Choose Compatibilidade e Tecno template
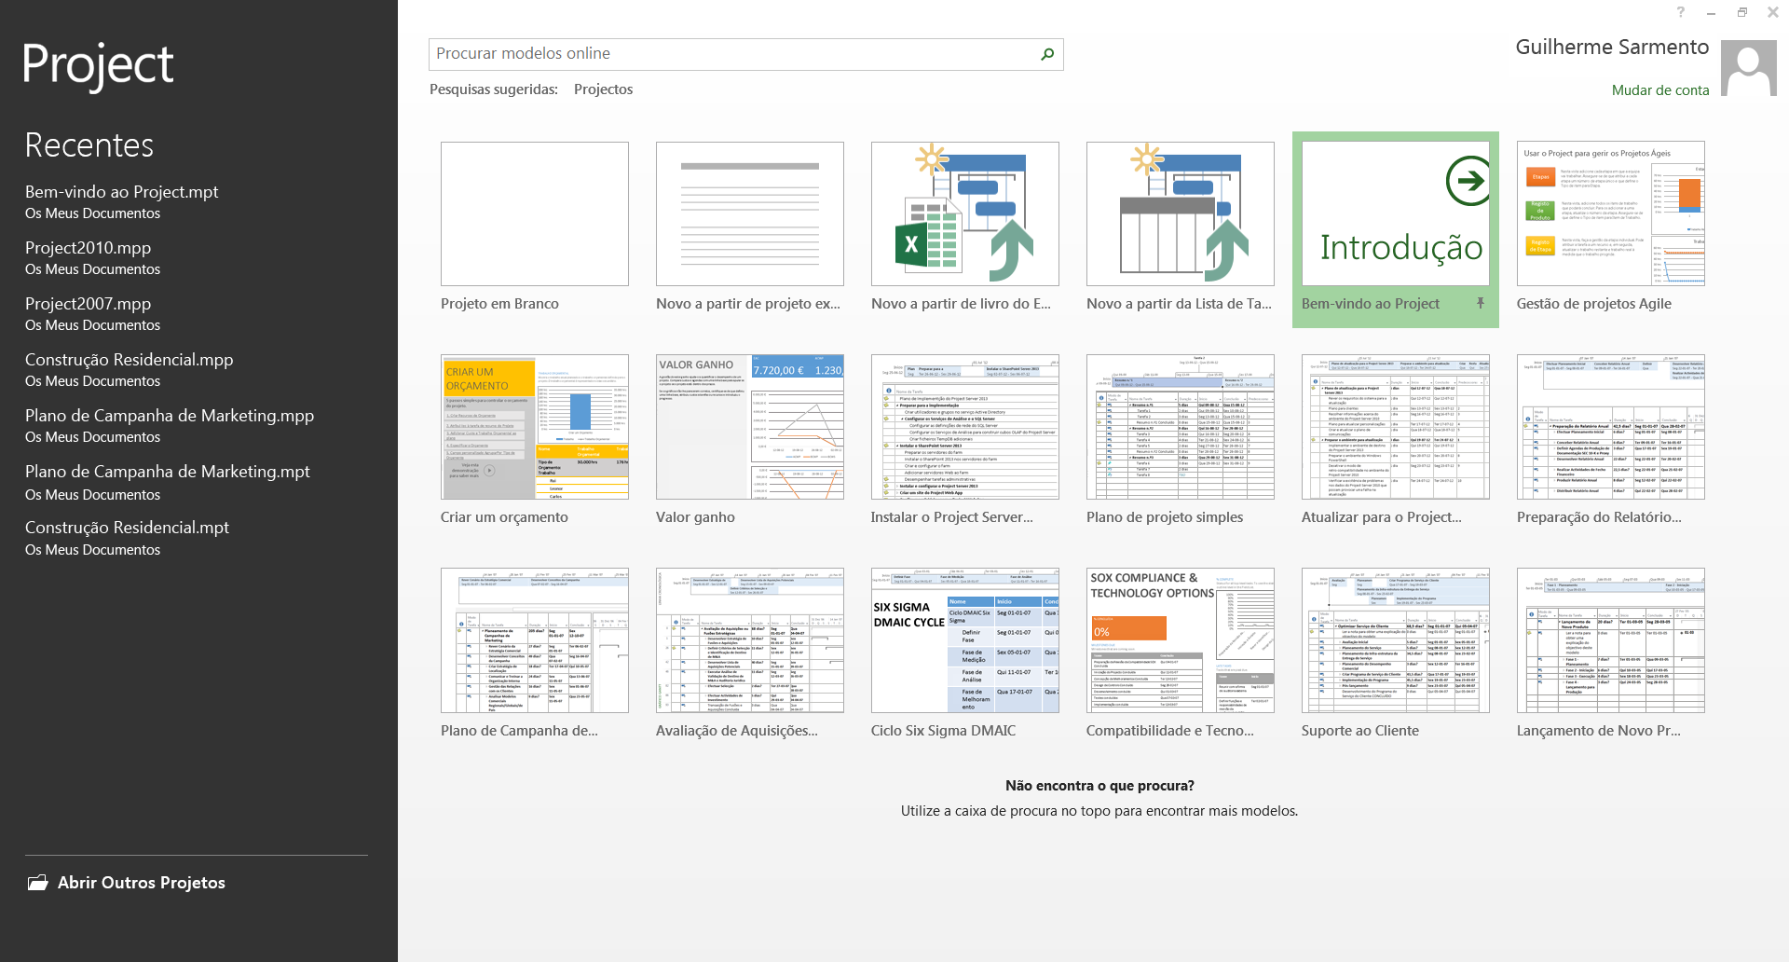This screenshot has width=1789, height=962. pos(1181,640)
